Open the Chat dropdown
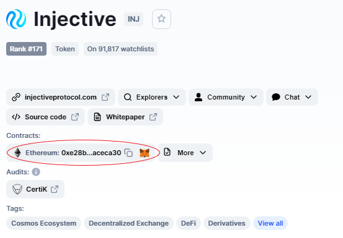This screenshot has height=238, width=343. (292, 97)
